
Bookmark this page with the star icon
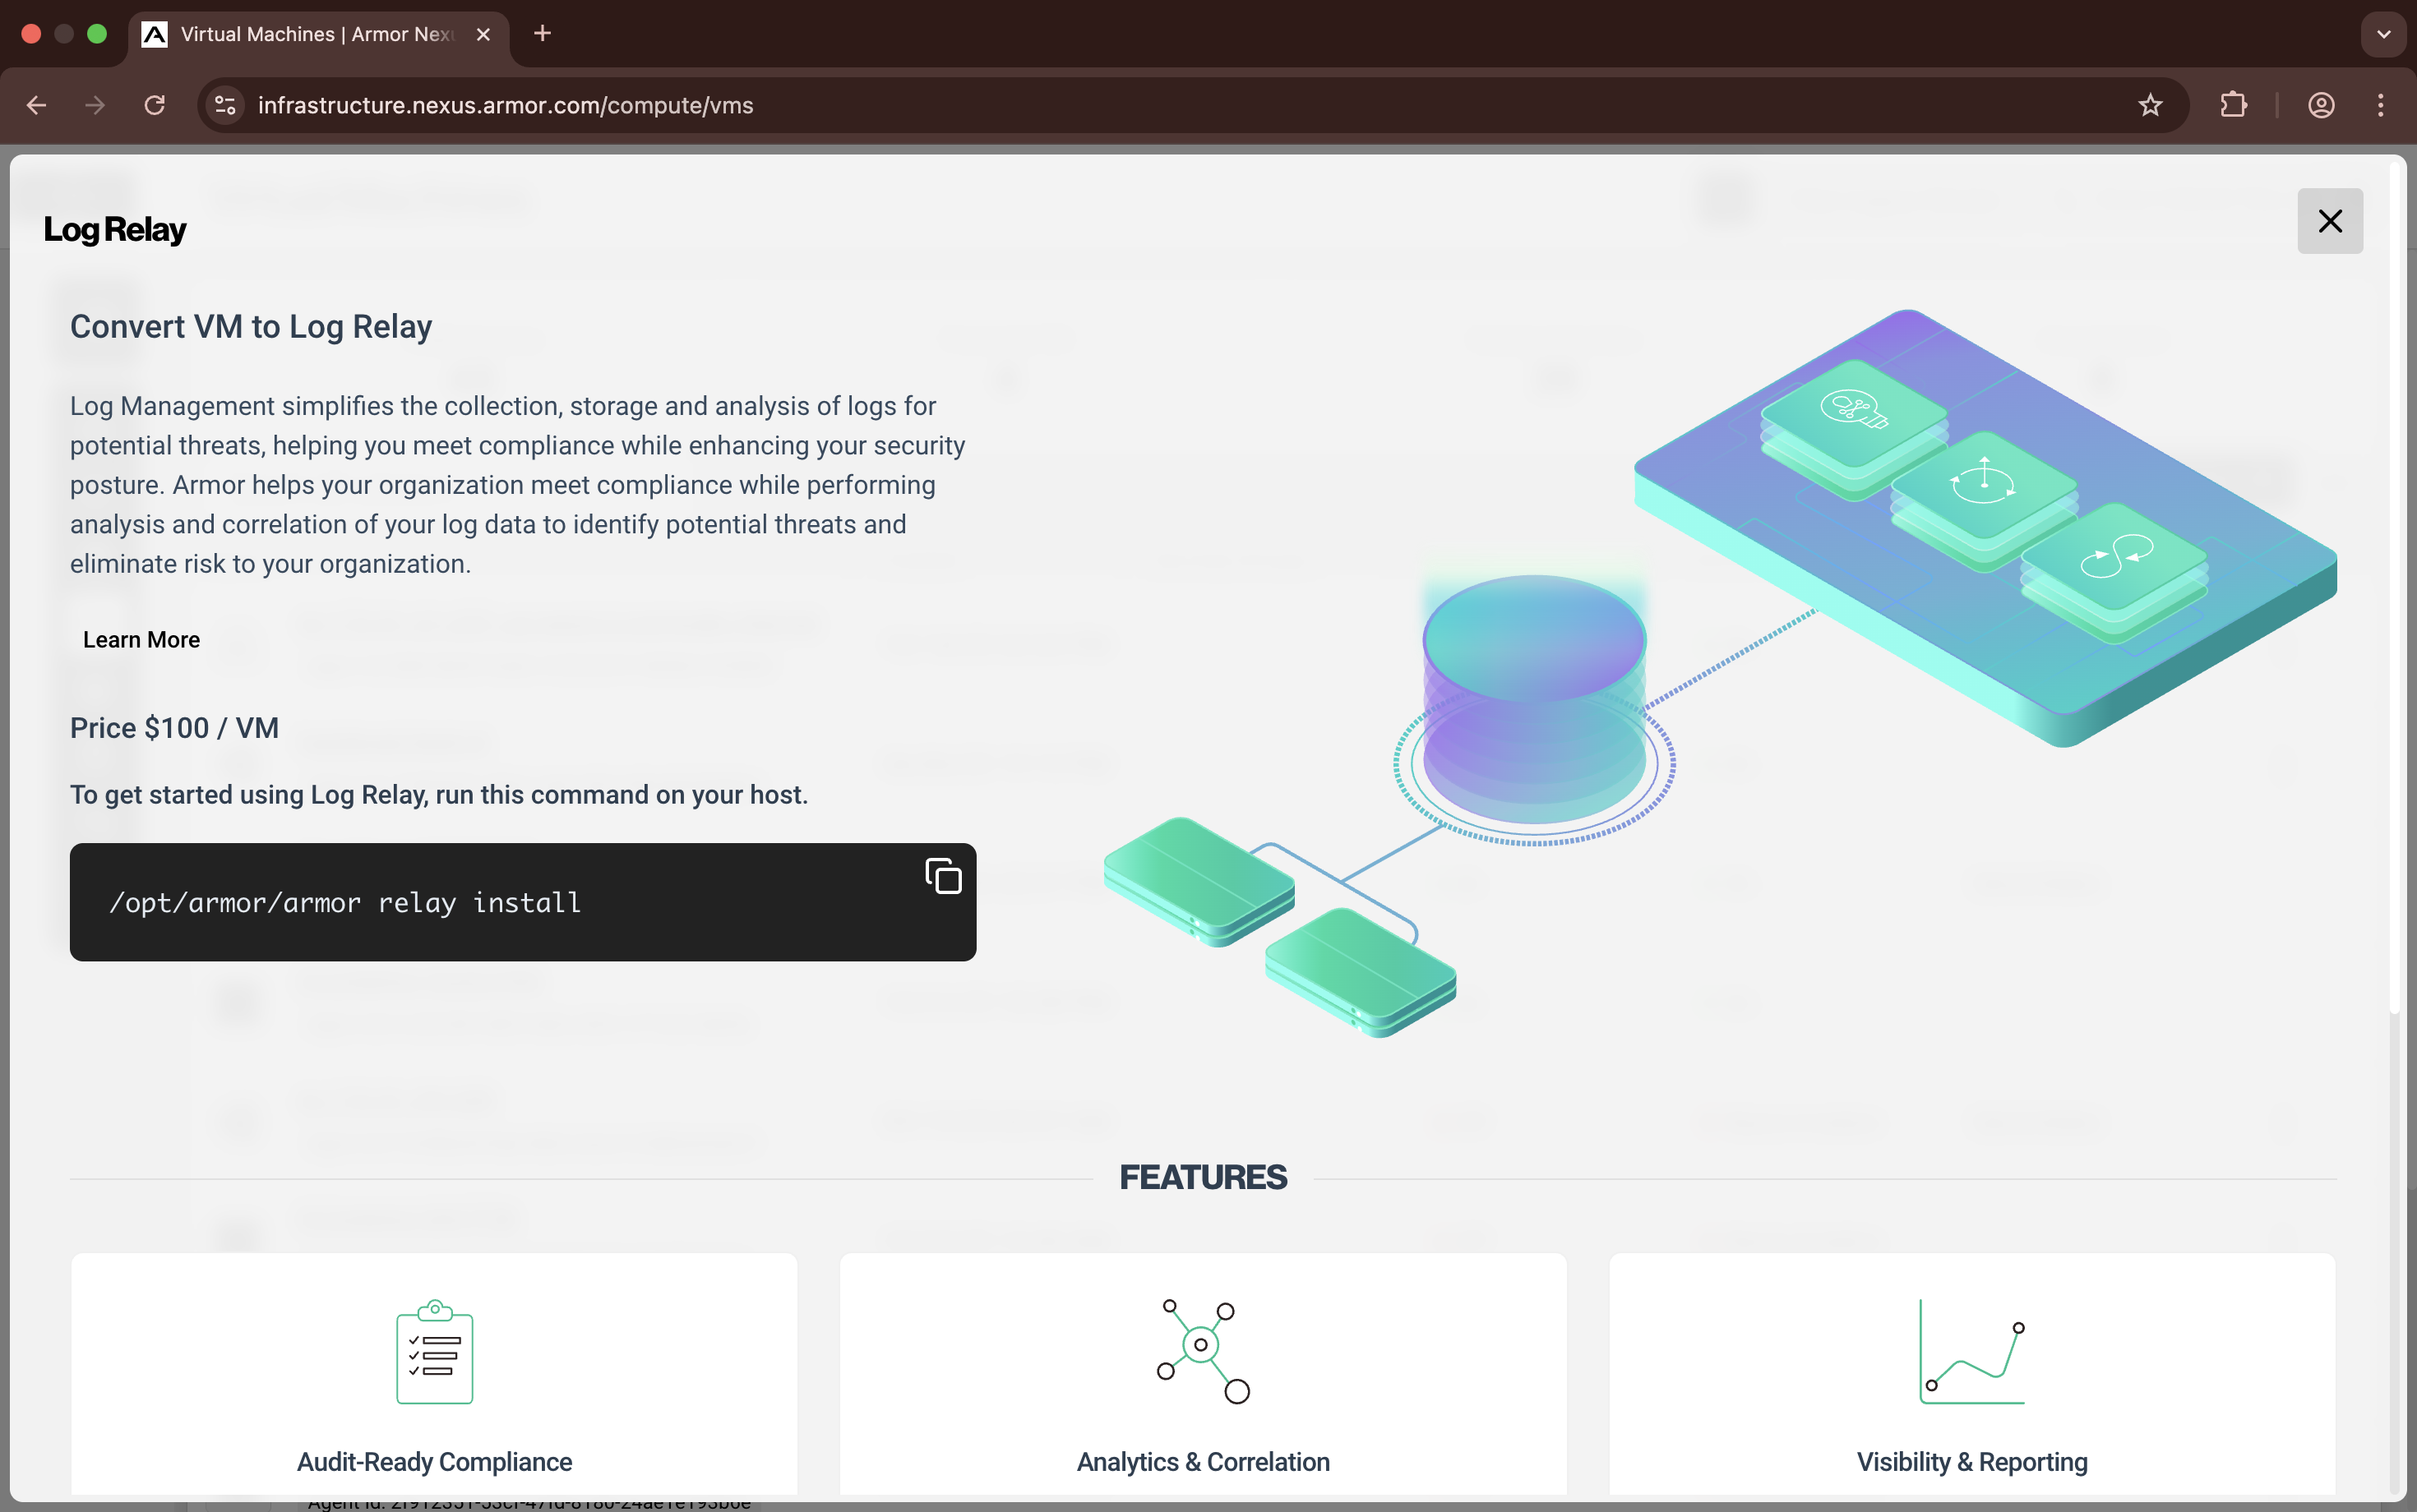pos(2150,105)
